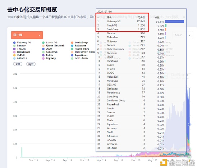197x168 pixels.
Task: Click the 全选 select-all button
Action: click(18, 64)
